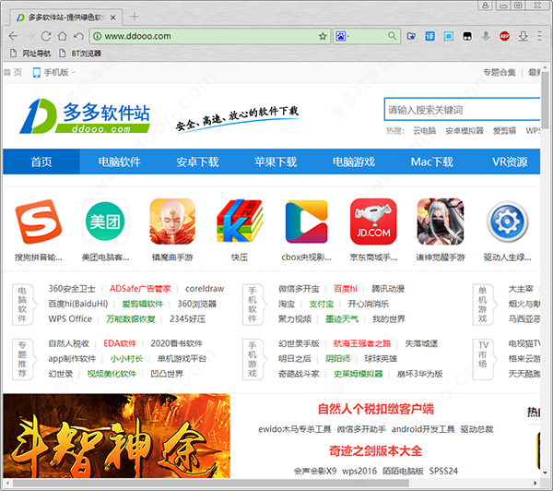The height and width of the screenshot is (491, 553).
Task: Click the address bar www.ddooo.com
Action: click(x=210, y=36)
